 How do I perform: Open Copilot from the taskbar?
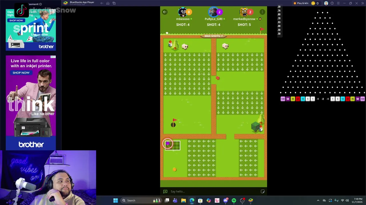click(x=208, y=200)
